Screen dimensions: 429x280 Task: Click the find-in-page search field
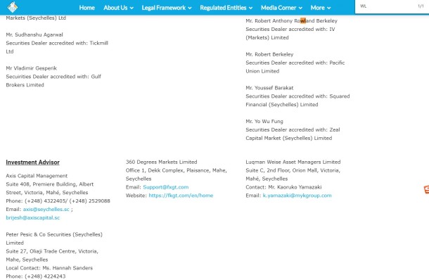[386, 6]
